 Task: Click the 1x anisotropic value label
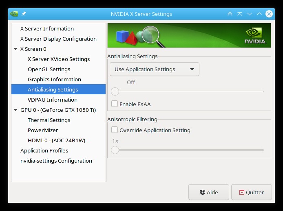pos(115,141)
